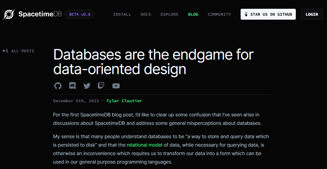Click the star icon in GitHub button
327x169 pixels.
246,14
